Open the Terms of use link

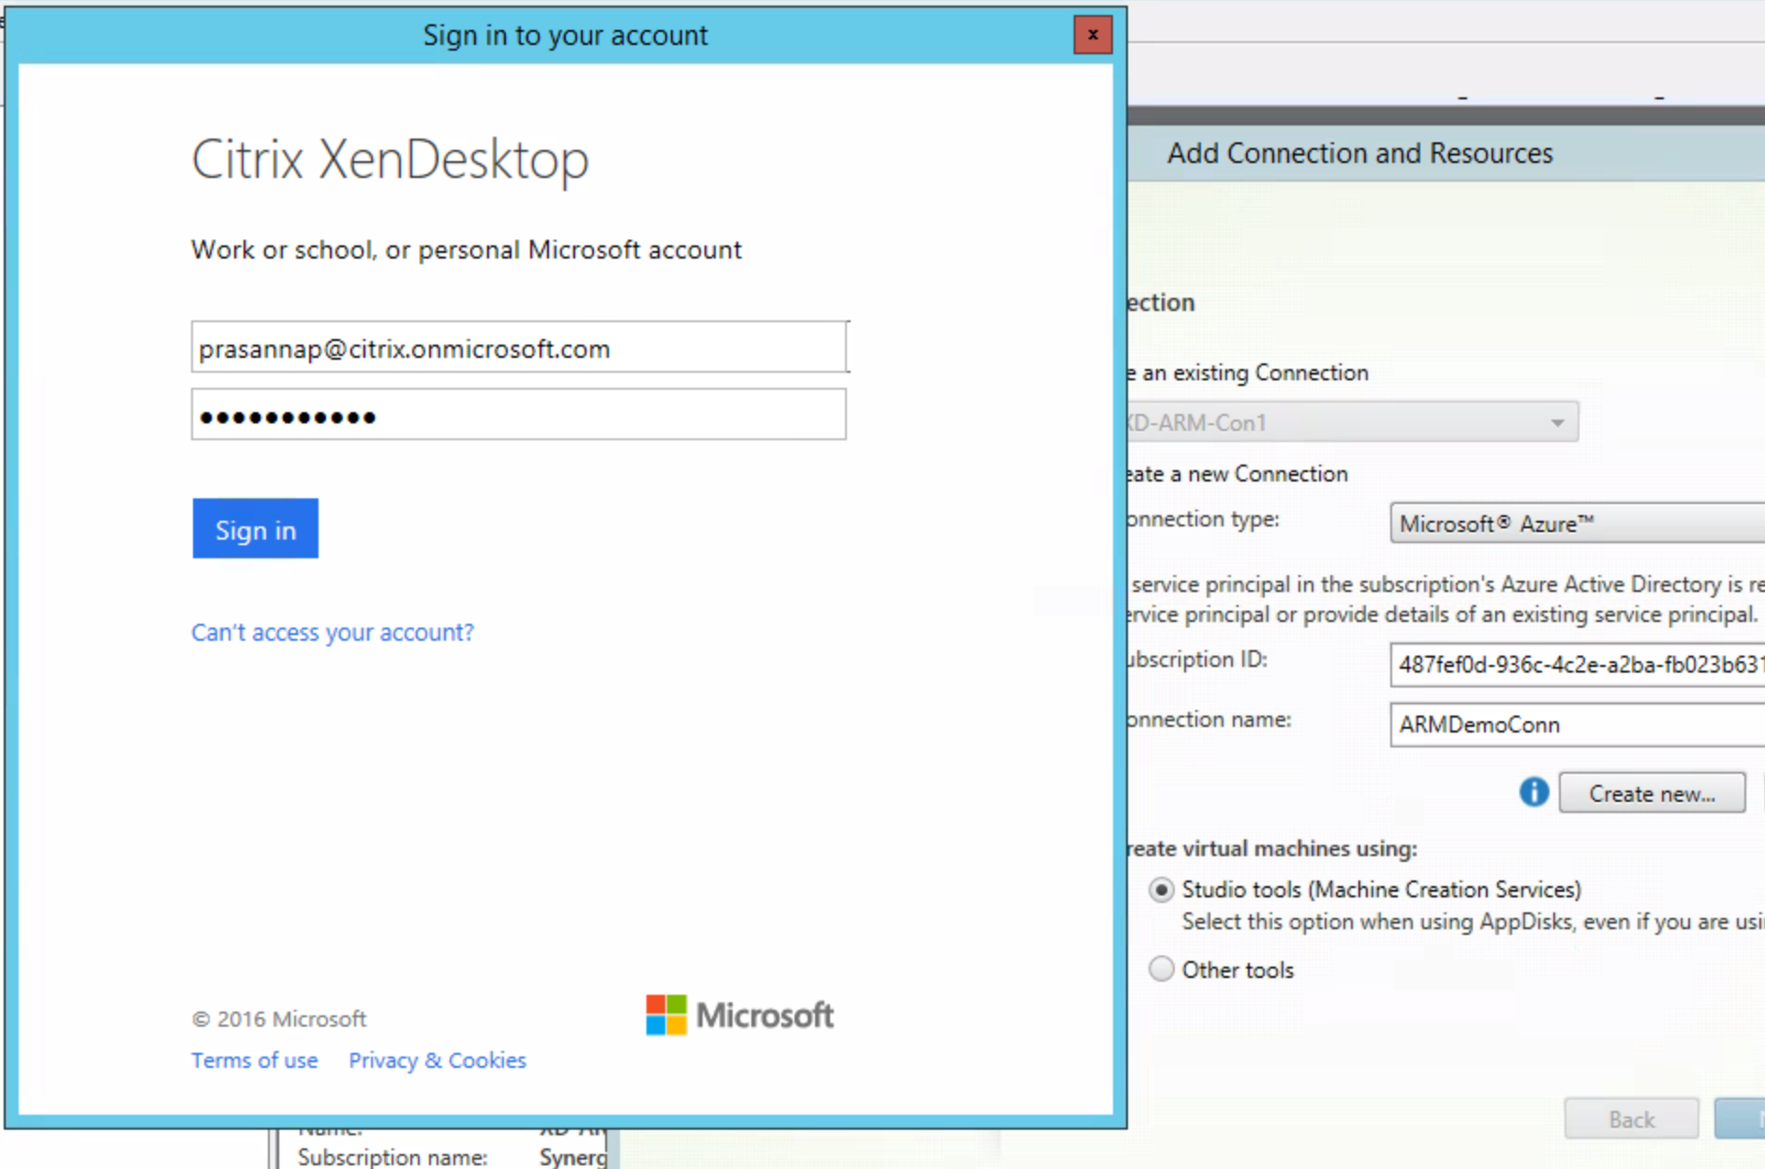coord(254,1060)
